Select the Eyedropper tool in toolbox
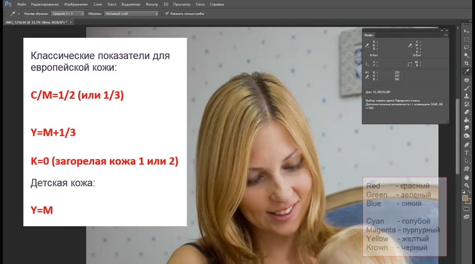The height and width of the screenshot is (264, 475). tap(467, 71)
